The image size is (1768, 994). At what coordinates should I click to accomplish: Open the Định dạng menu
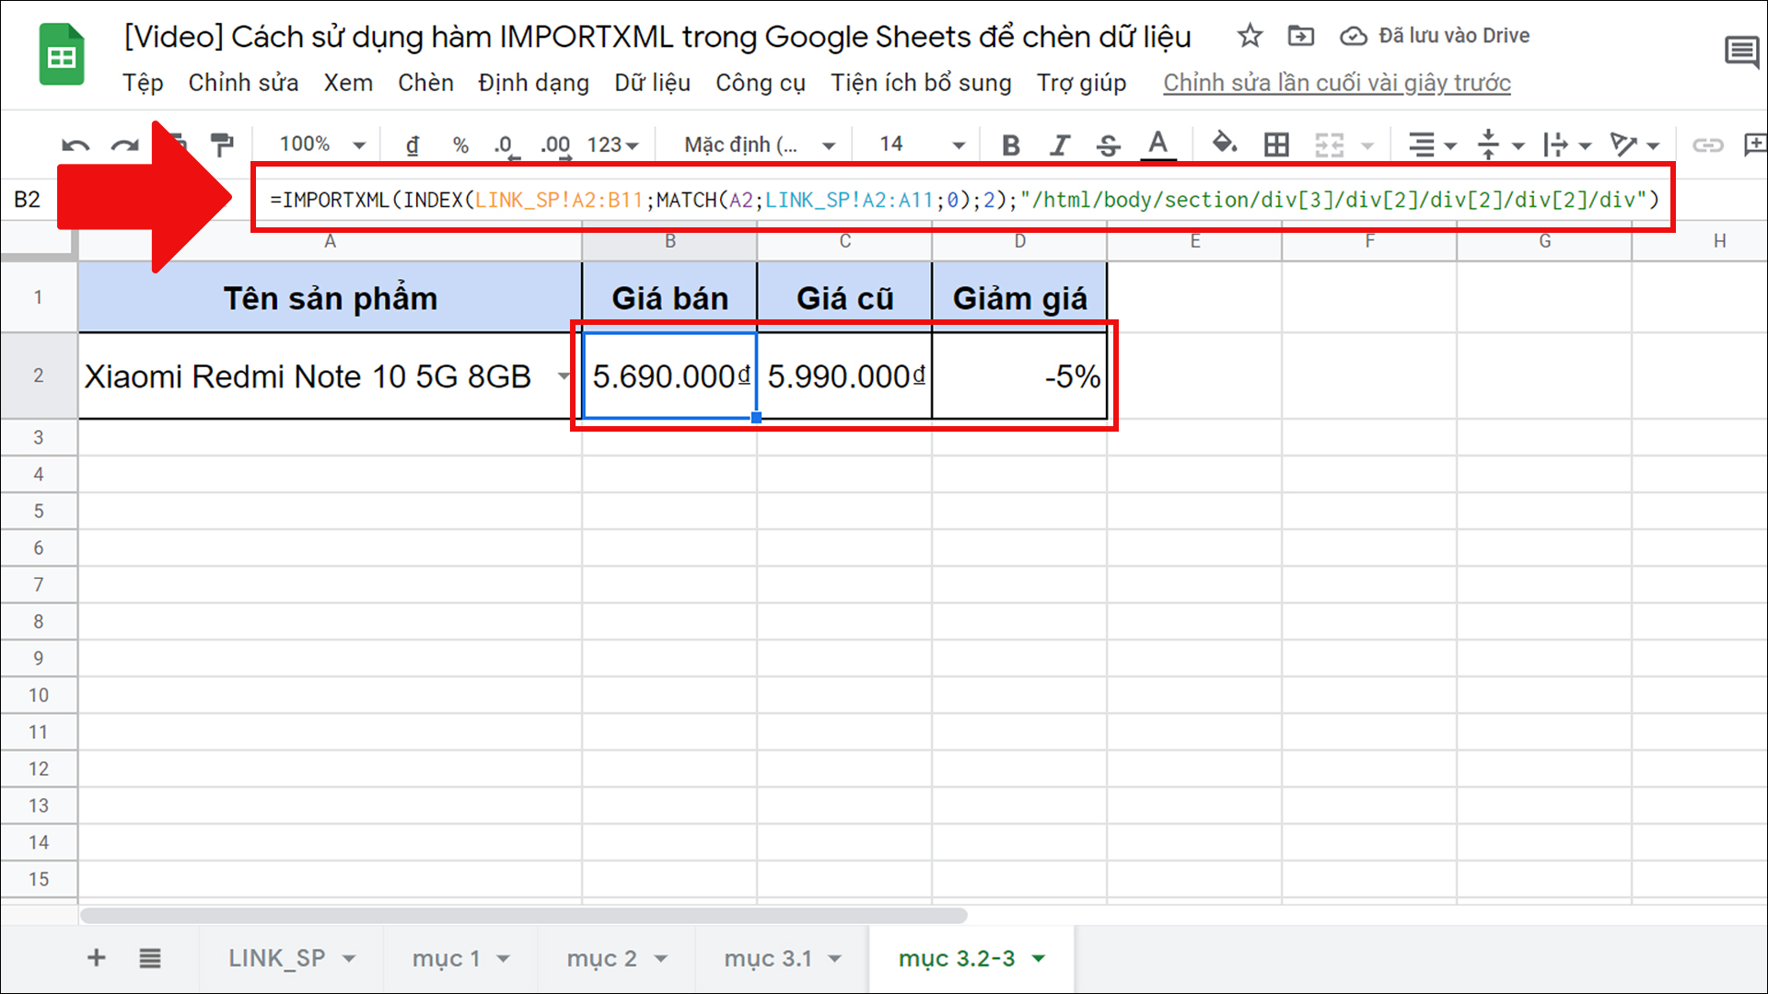pyautogui.click(x=533, y=83)
